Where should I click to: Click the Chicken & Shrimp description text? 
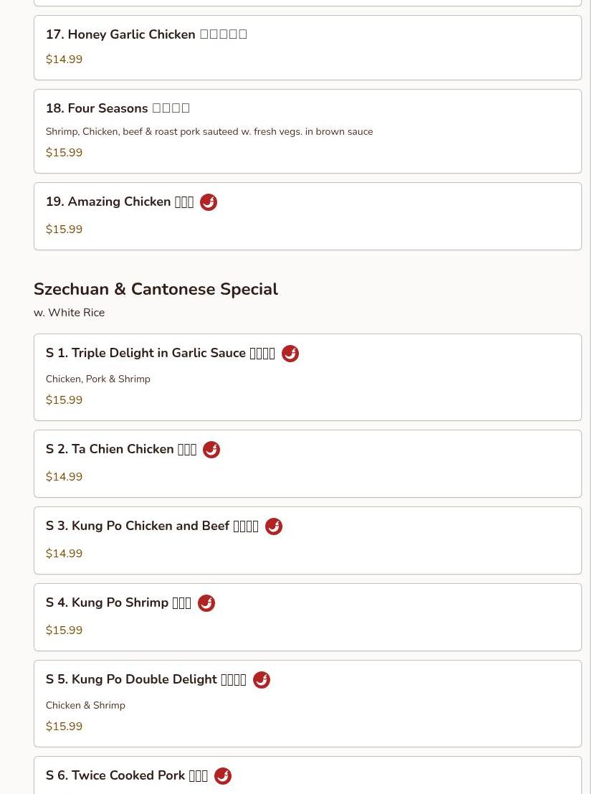click(85, 705)
